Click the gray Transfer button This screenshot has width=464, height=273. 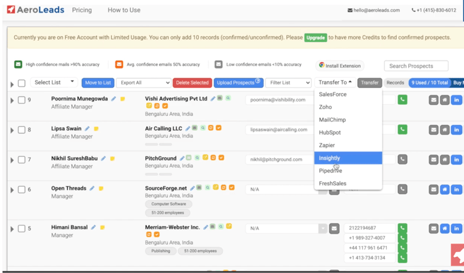[370, 83]
